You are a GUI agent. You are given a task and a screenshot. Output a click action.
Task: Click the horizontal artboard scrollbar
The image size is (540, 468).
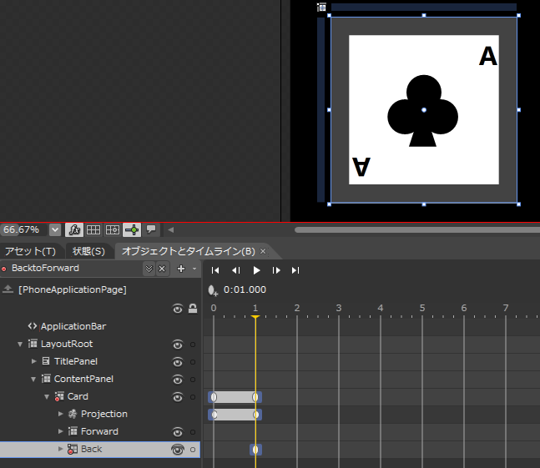coord(417,229)
